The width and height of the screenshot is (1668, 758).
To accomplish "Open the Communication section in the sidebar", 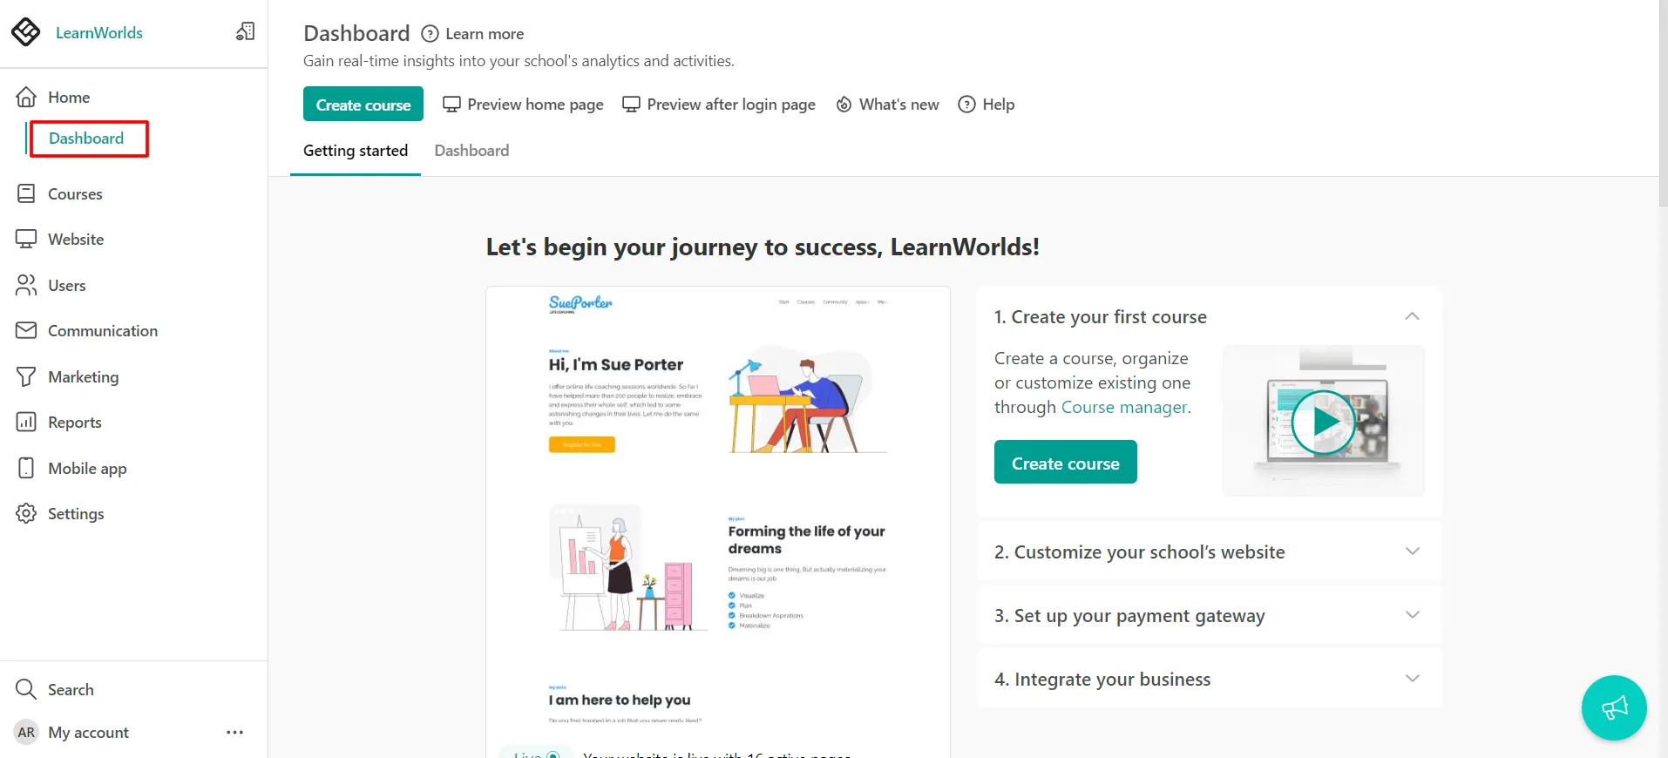I will pos(102,330).
